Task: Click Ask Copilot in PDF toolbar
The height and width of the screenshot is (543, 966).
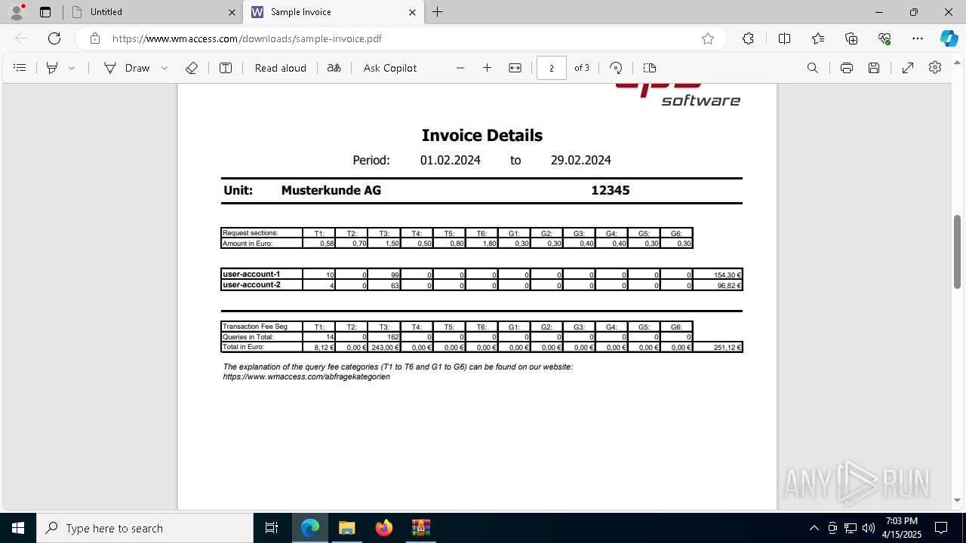Action: (390, 68)
